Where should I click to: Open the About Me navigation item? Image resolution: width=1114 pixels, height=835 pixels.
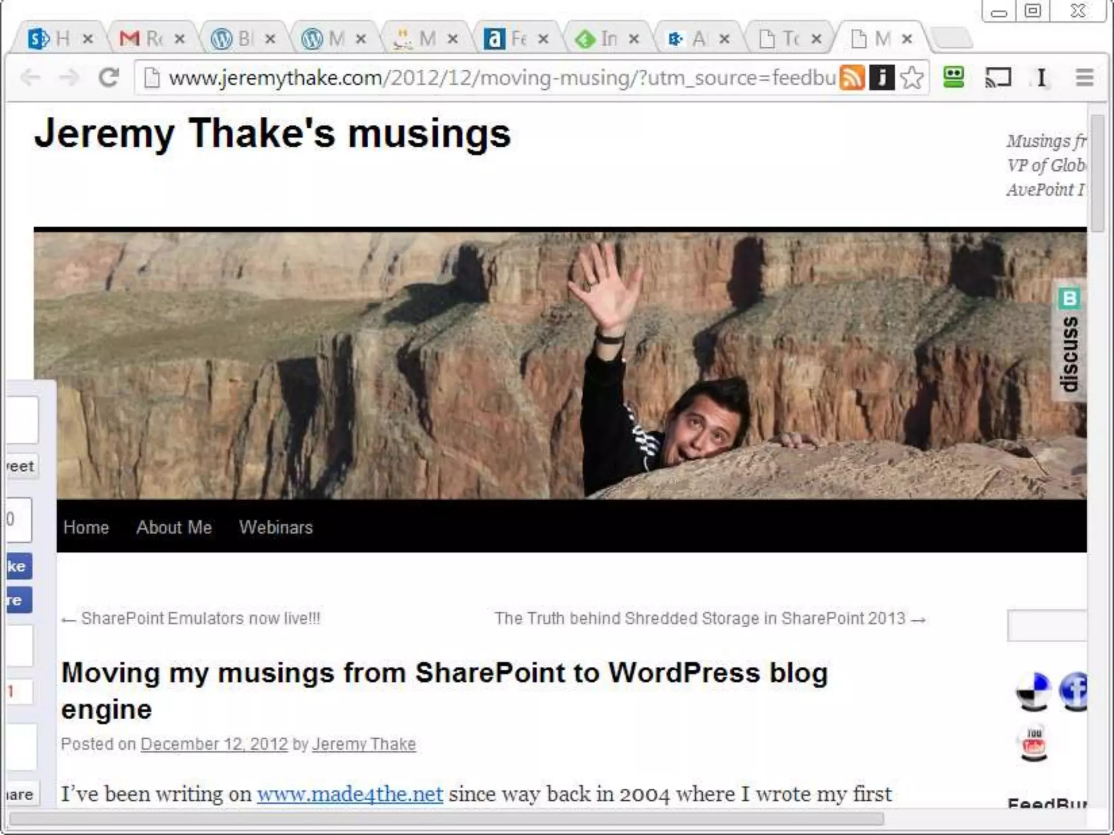(174, 527)
